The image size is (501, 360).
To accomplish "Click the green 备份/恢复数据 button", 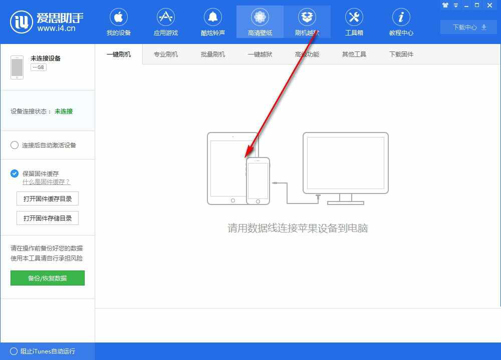I will (x=48, y=278).
